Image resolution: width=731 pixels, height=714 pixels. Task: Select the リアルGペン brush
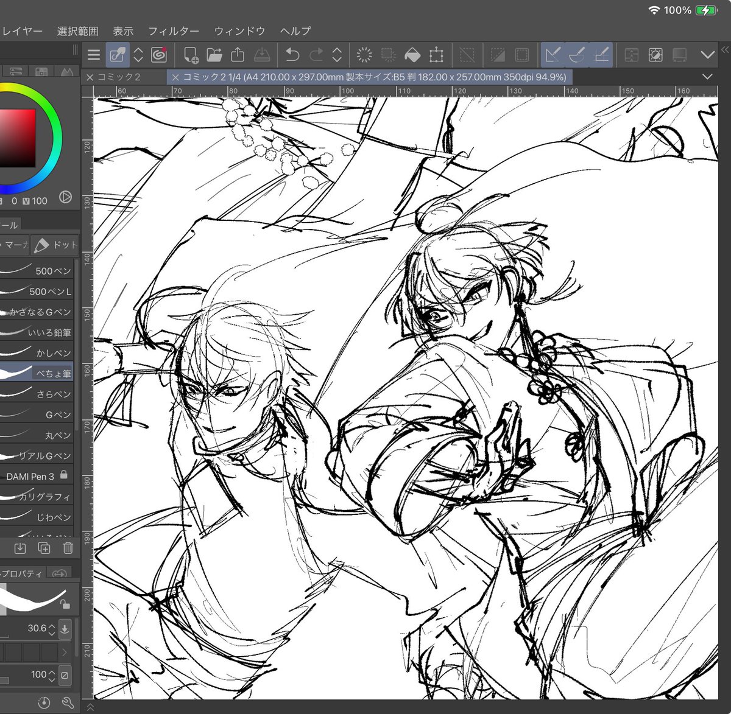pyautogui.click(x=37, y=455)
